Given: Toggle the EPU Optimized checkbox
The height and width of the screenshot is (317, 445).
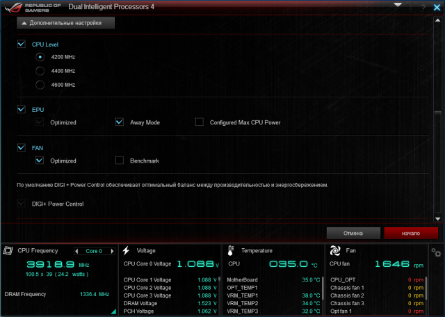Looking at the screenshot, I should click(x=40, y=122).
